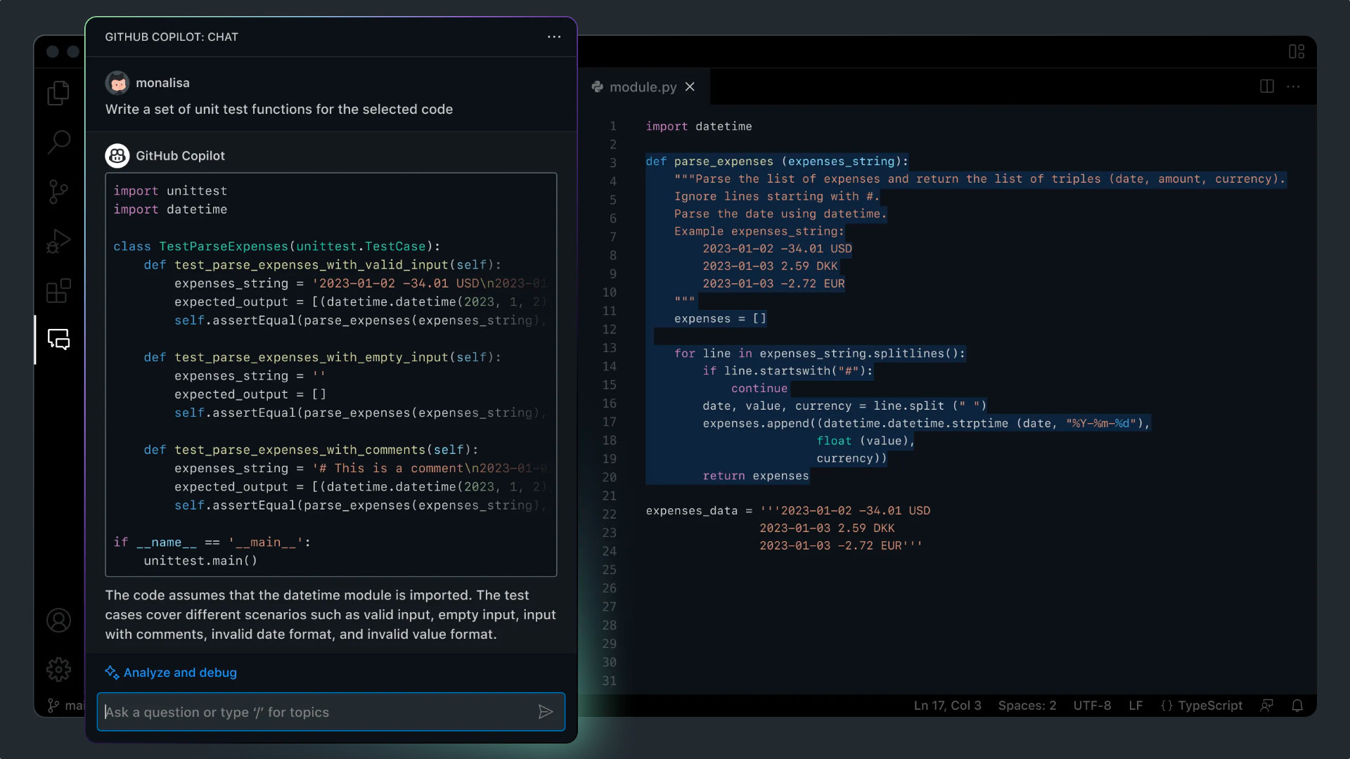Click the monalisa user avatar
This screenshot has height=759, width=1350.
click(117, 83)
